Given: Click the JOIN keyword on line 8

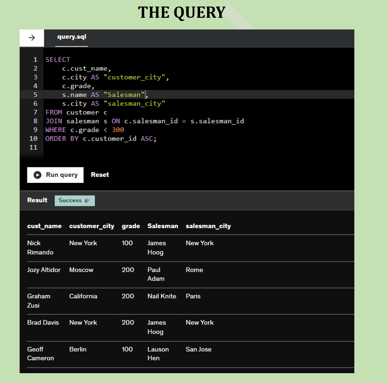Looking at the screenshot, I should coord(54,121).
